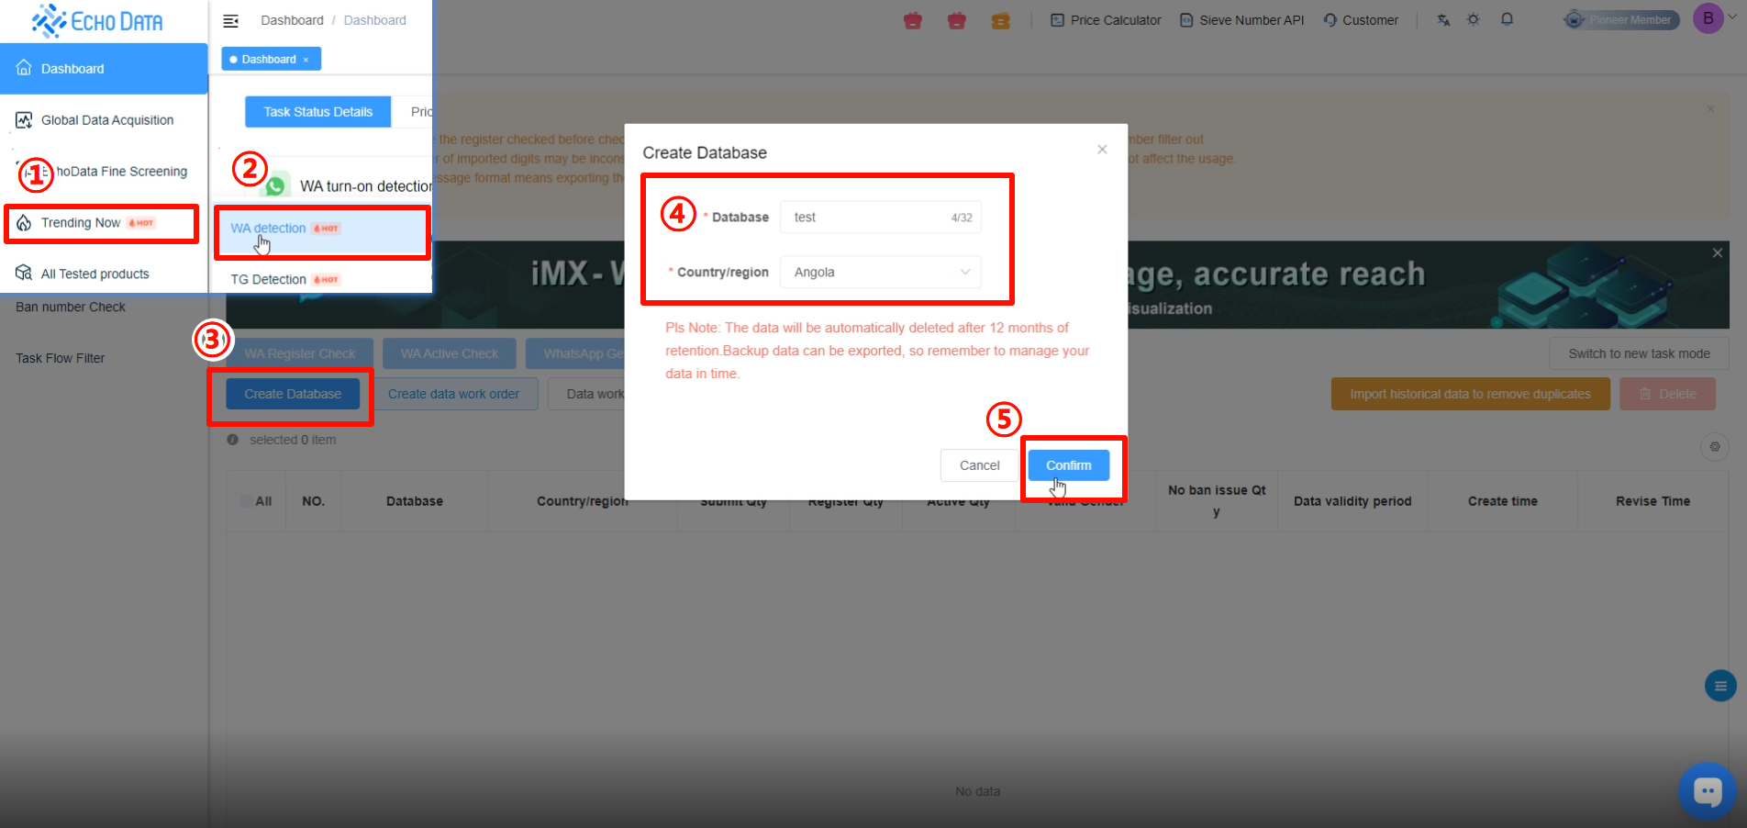Toggle the light/dark theme sun icon
Screen dimensions: 1747x828
coord(1474,19)
